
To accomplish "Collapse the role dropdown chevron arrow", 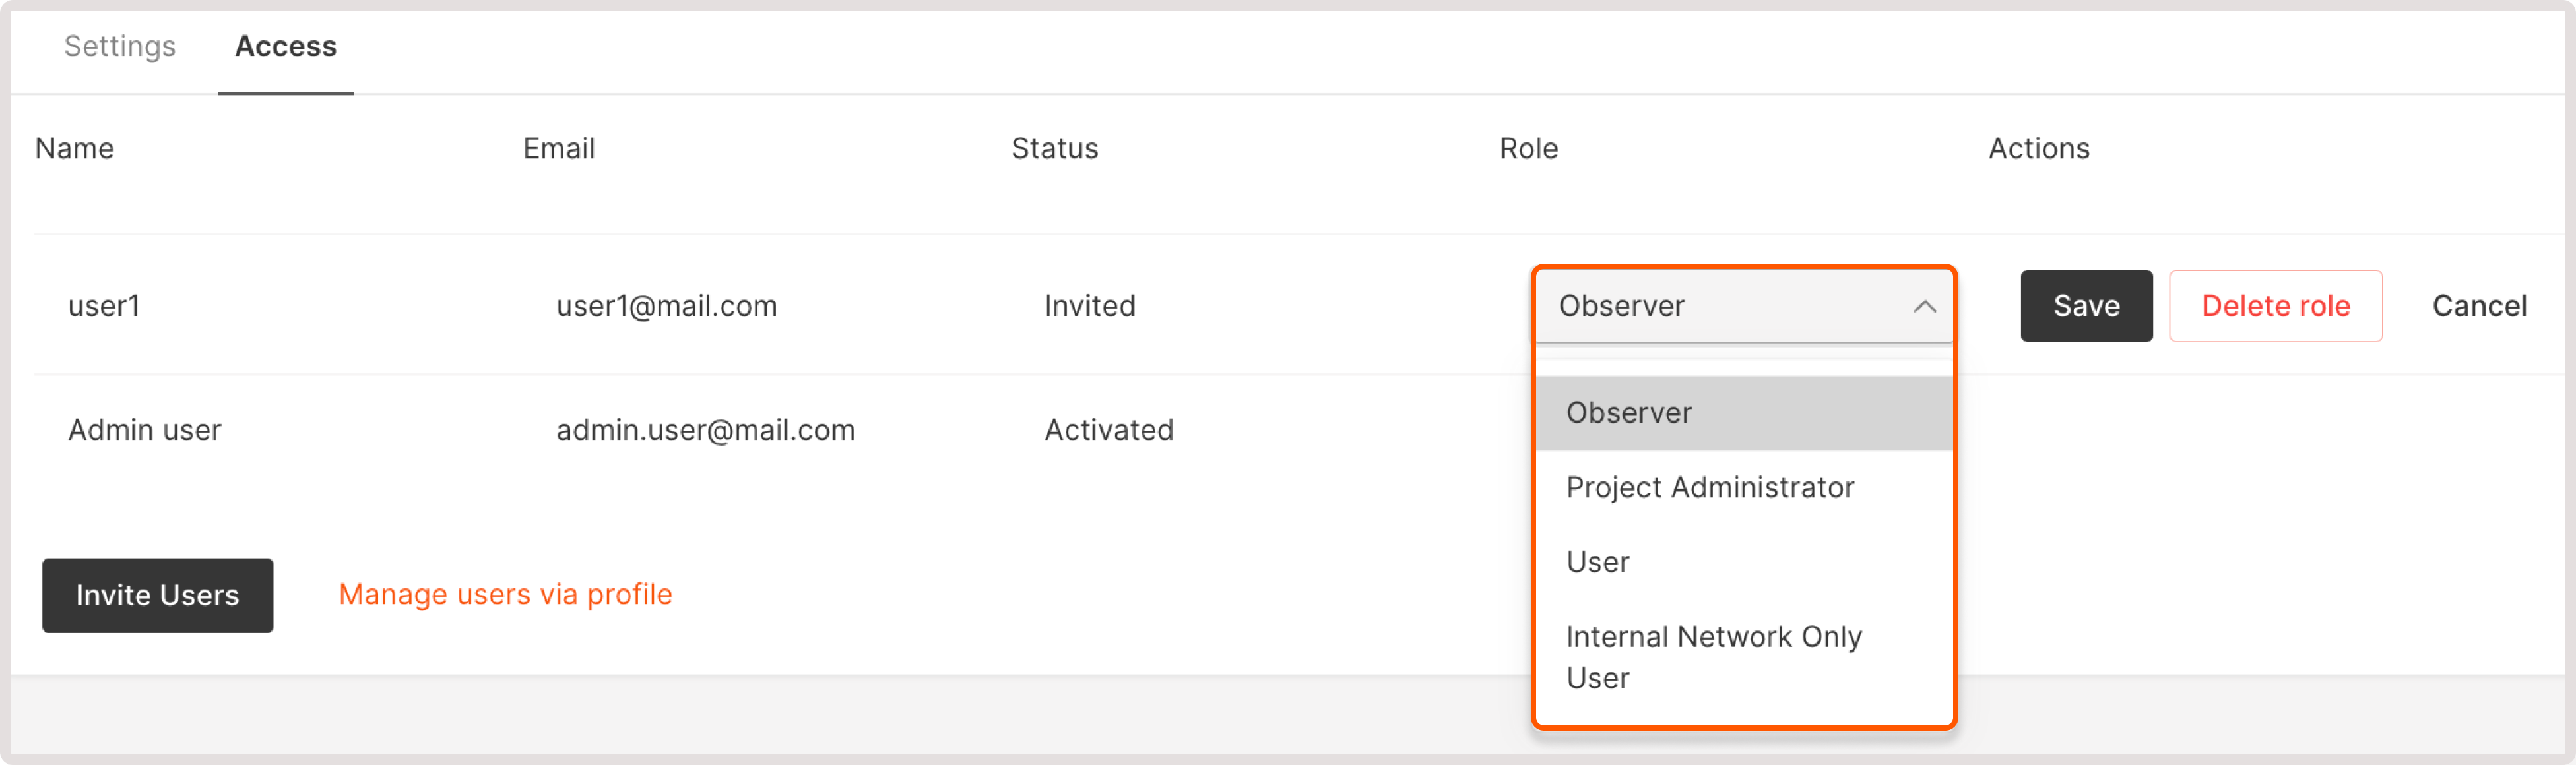I will click(x=1924, y=307).
